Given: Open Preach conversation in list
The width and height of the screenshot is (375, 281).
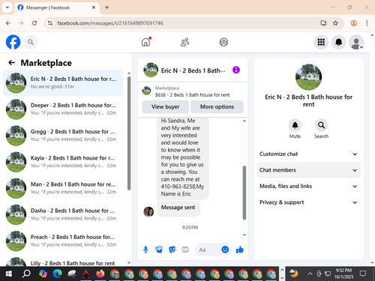Looking at the screenshot, I should [63, 241].
